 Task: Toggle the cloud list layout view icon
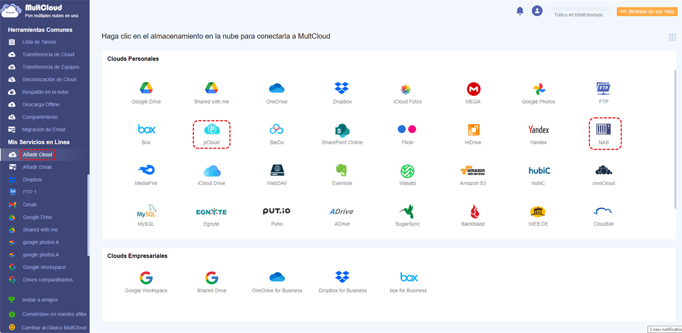click(673, 37)
